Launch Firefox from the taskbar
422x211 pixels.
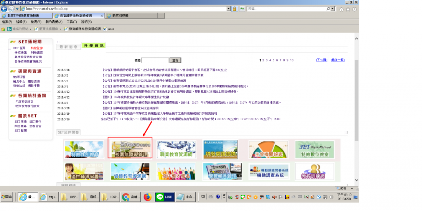[147, 197]
